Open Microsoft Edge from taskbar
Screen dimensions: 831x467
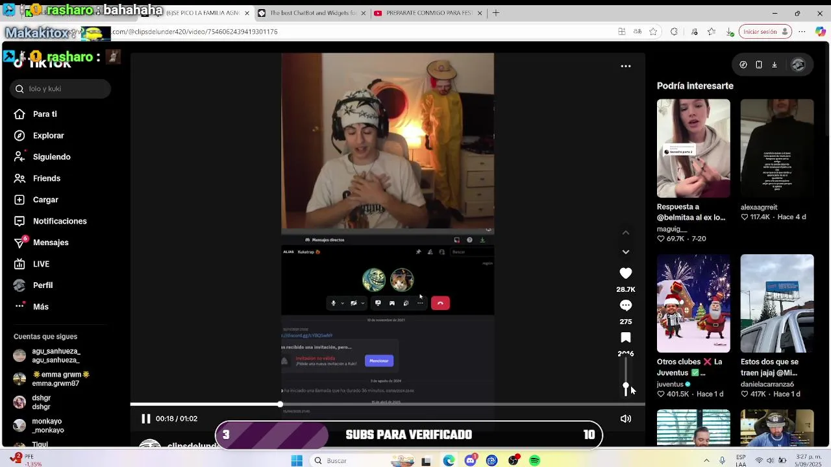[x=449, y=461]
